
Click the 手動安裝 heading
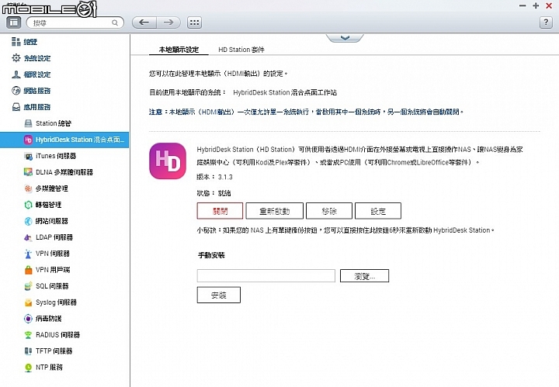point(211,255)
